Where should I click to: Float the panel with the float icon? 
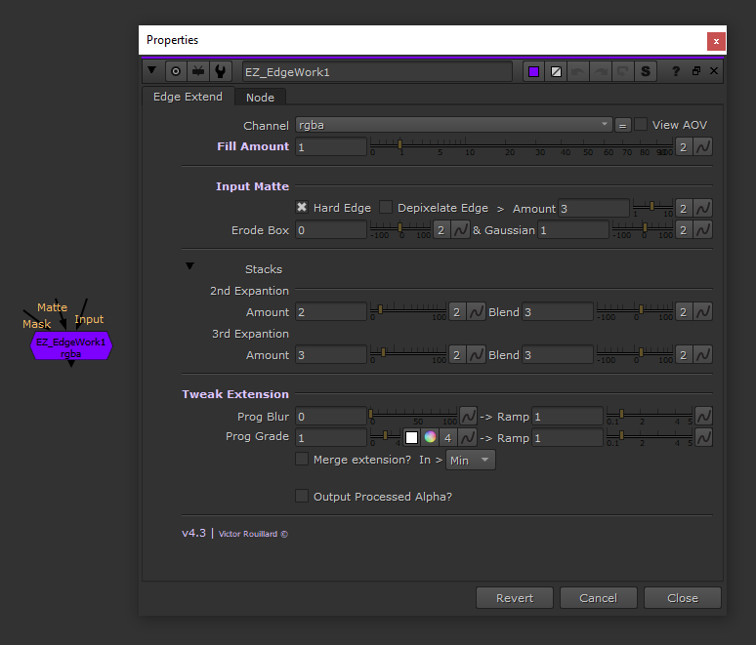(696, 71)
